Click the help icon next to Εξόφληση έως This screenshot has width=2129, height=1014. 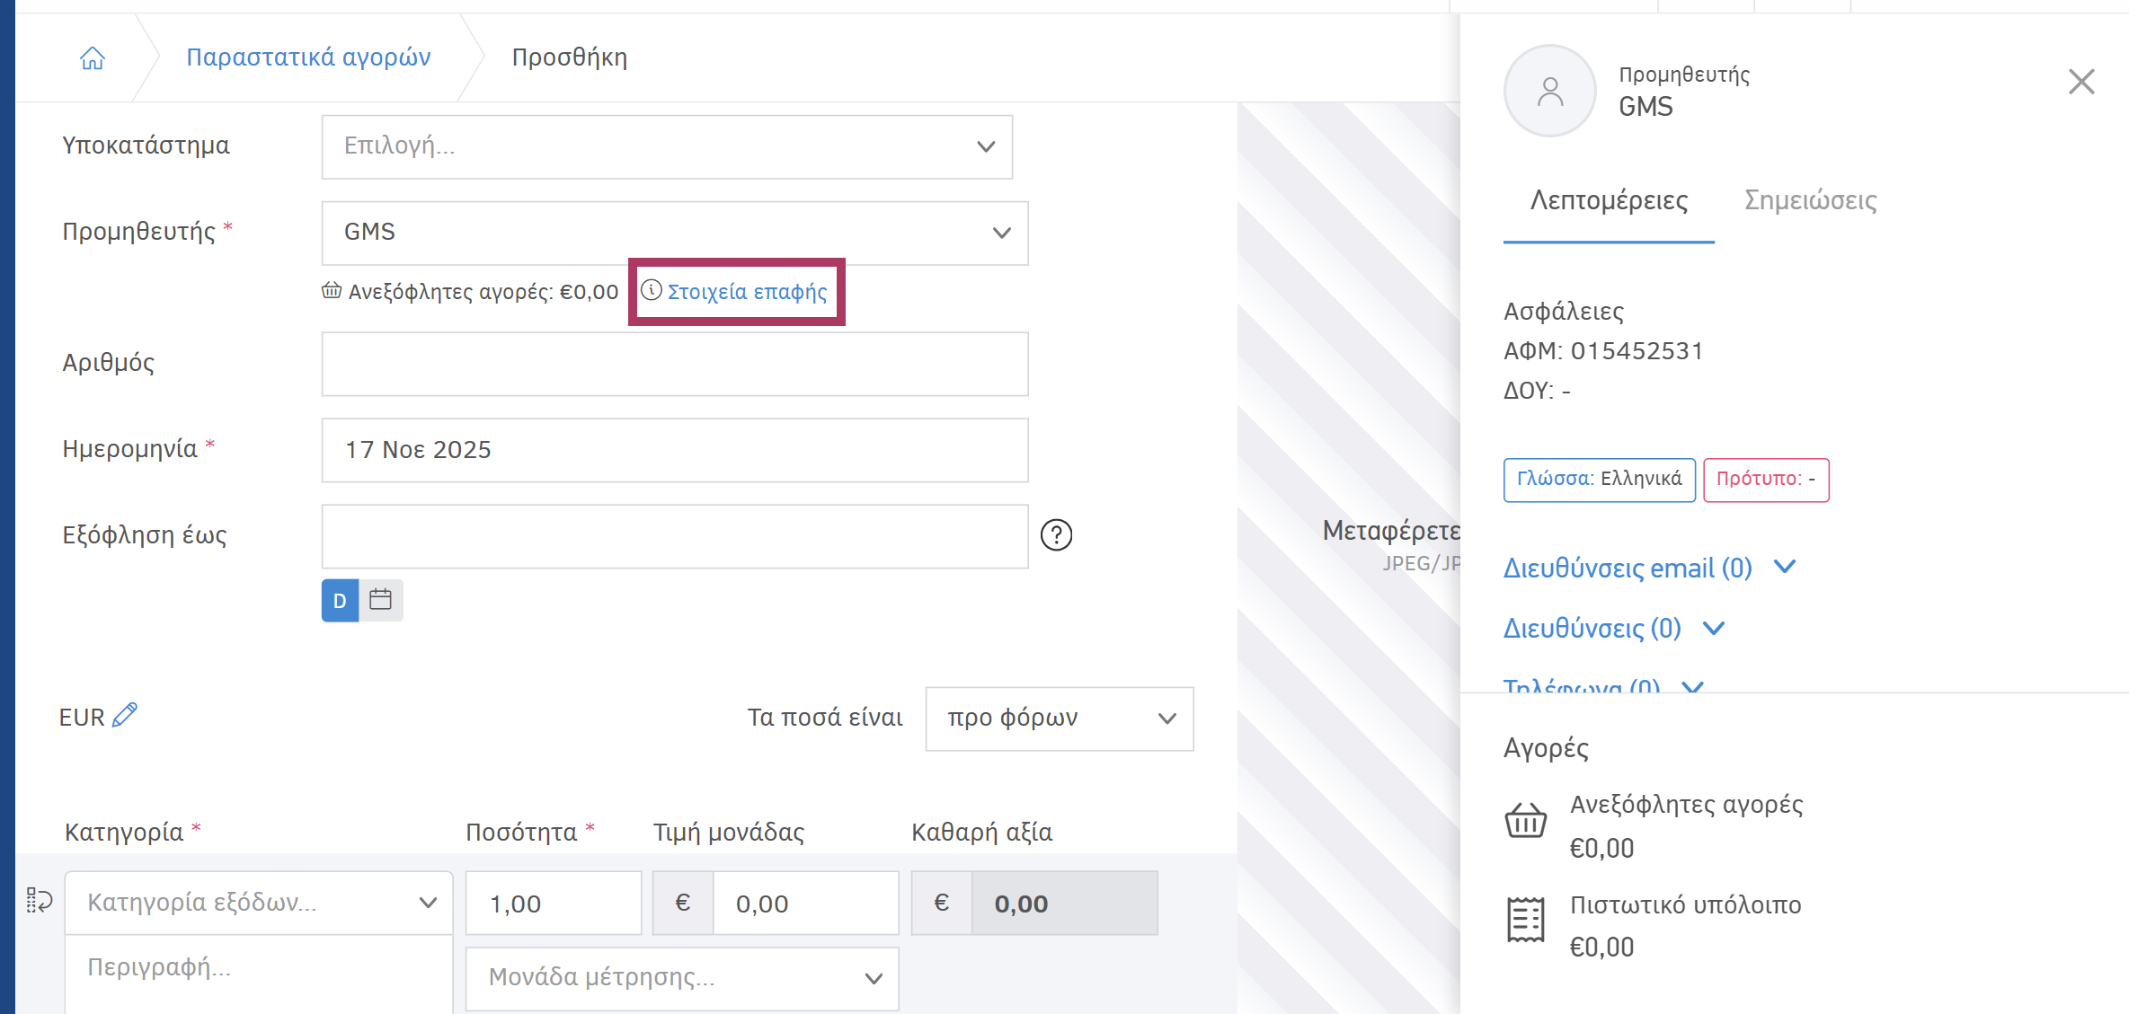[x=1056, y=535]
